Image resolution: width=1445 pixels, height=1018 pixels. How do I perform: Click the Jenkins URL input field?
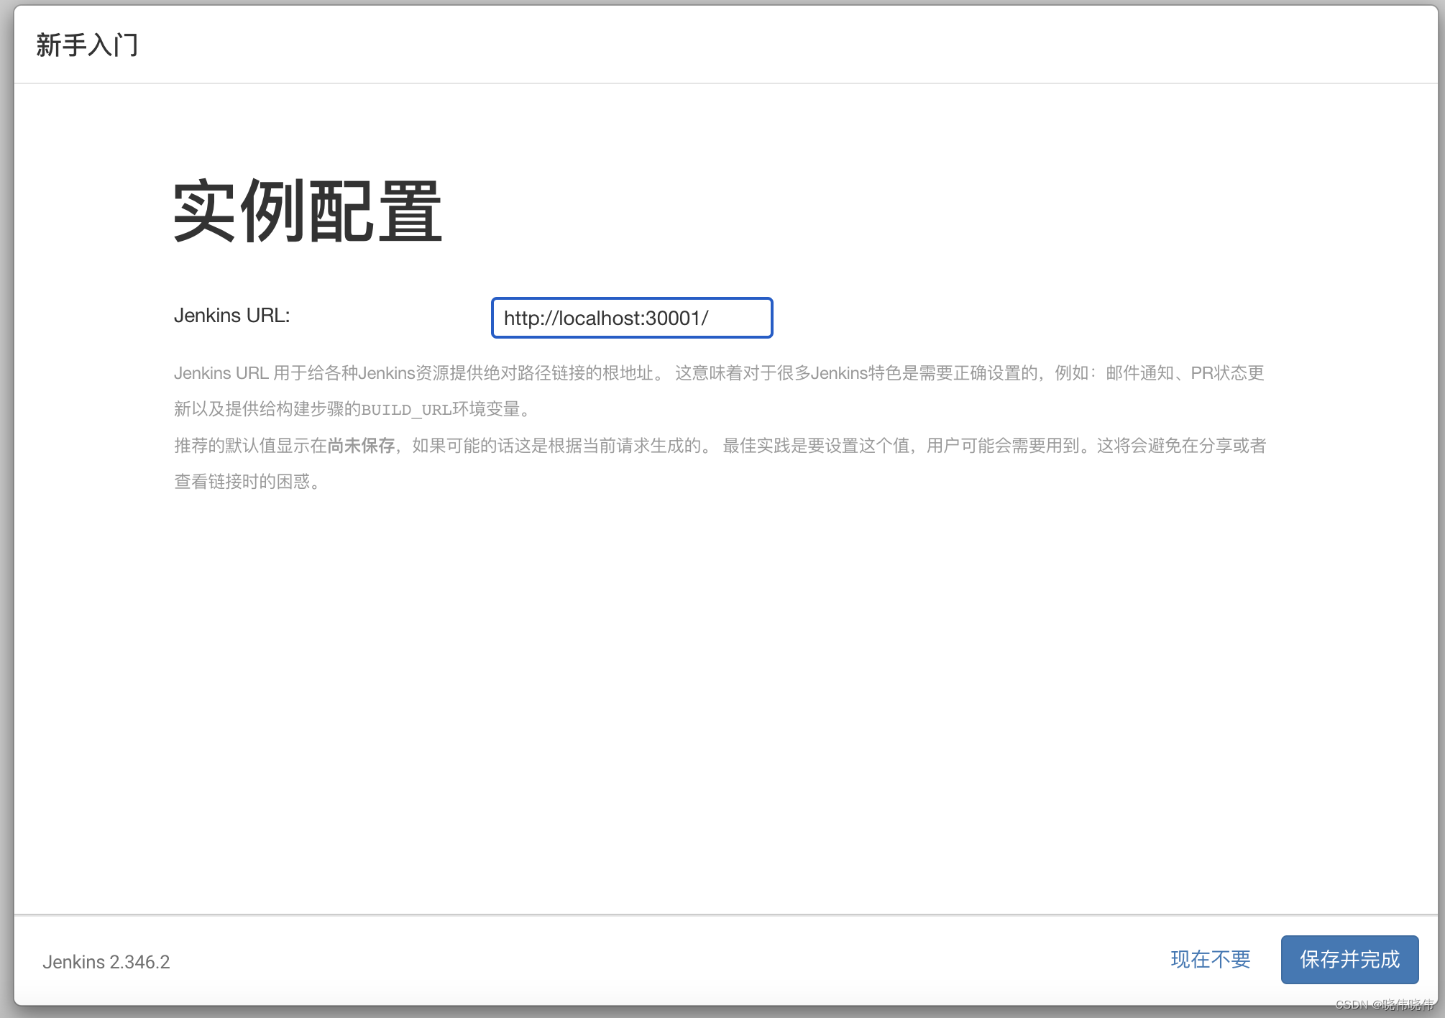(x=631, y=318)
